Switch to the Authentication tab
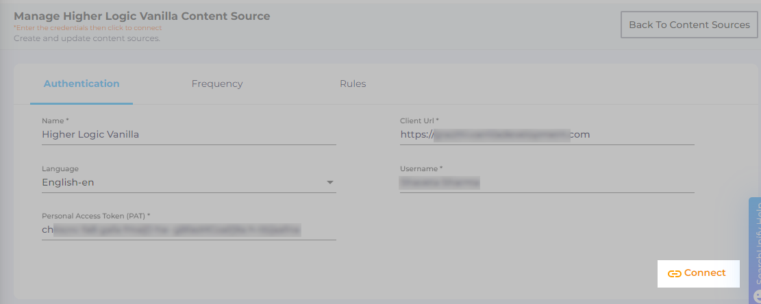Image resolution: width=761 pixels, height=304 pixels. point(82,84)
